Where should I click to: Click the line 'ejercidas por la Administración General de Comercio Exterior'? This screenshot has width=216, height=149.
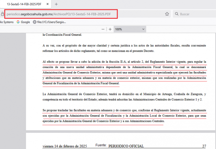pos(103,121)
